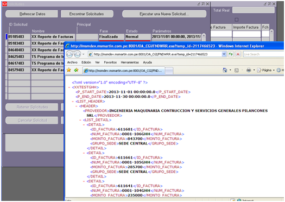Open the Favoritos menu

pyautogui.click(x=110, y=62)
